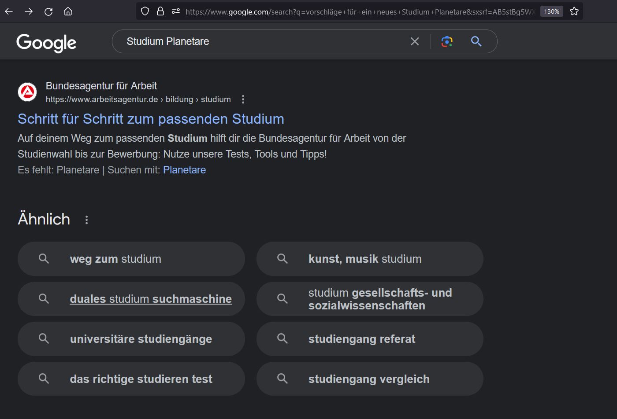
Task: Open the tracking protection shield icon
Action: [145, 11]
